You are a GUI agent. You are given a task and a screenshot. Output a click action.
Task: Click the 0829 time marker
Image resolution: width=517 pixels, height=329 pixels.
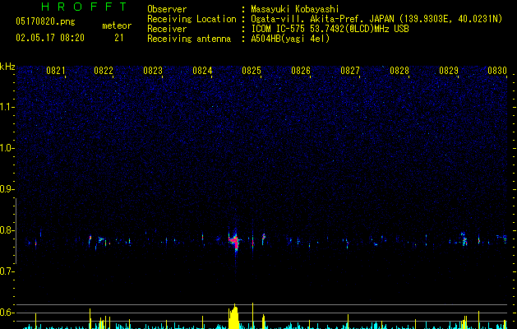(449, 71)
